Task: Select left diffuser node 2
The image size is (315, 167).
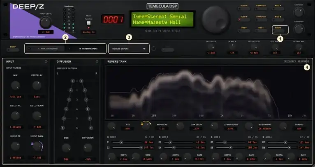Action: point(70,90)
